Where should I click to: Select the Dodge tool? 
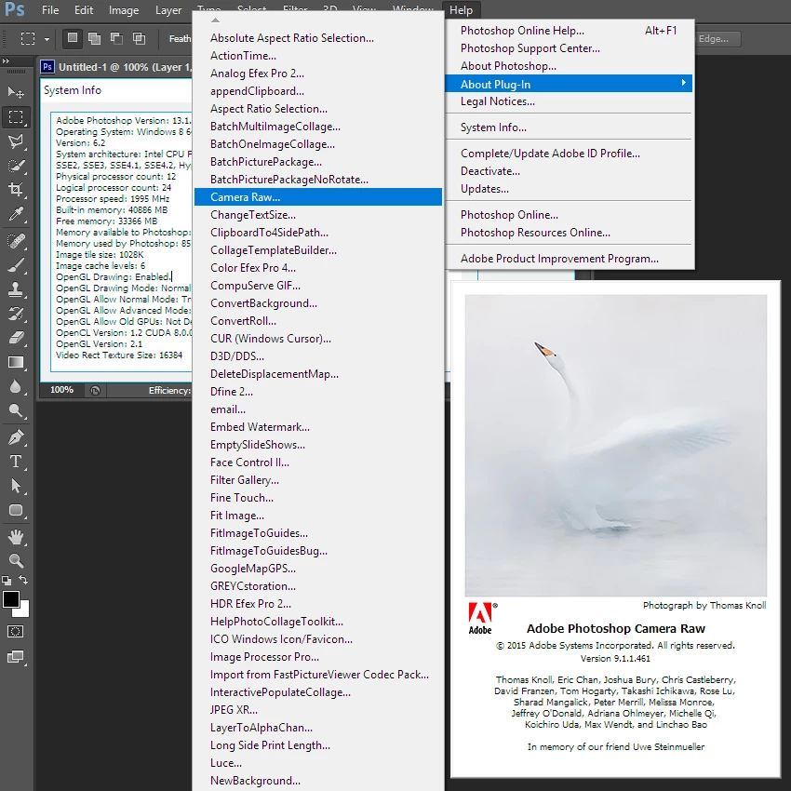(16, 410)
